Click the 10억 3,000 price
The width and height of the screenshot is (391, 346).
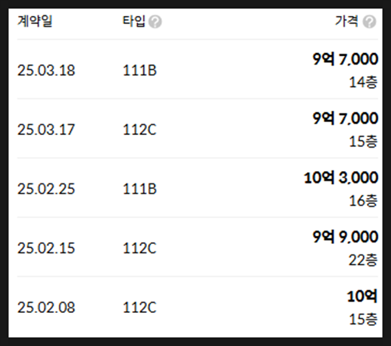341,178
